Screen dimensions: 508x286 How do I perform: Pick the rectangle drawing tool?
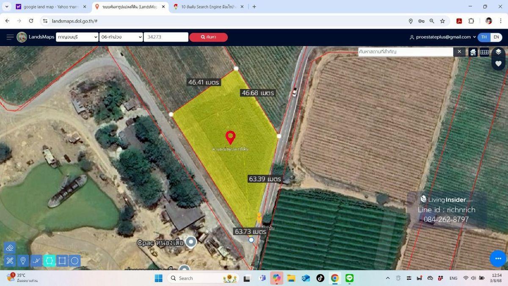point(62,261)
